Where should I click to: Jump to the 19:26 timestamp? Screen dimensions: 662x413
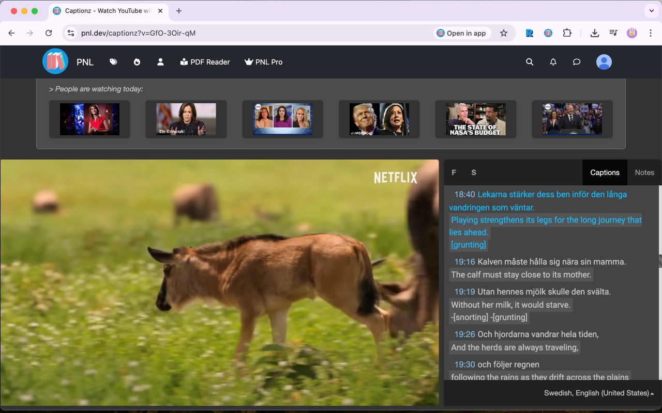tap(464, 334)
